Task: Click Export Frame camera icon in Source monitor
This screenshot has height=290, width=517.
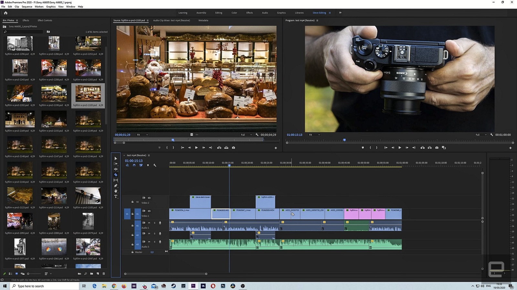Action: point(233,148)
